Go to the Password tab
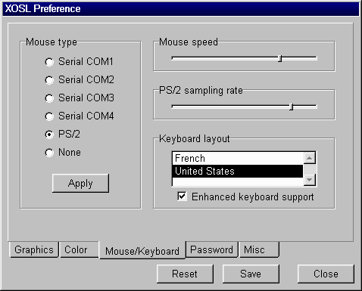Screen dimensions: 362x291 point(212,249)
